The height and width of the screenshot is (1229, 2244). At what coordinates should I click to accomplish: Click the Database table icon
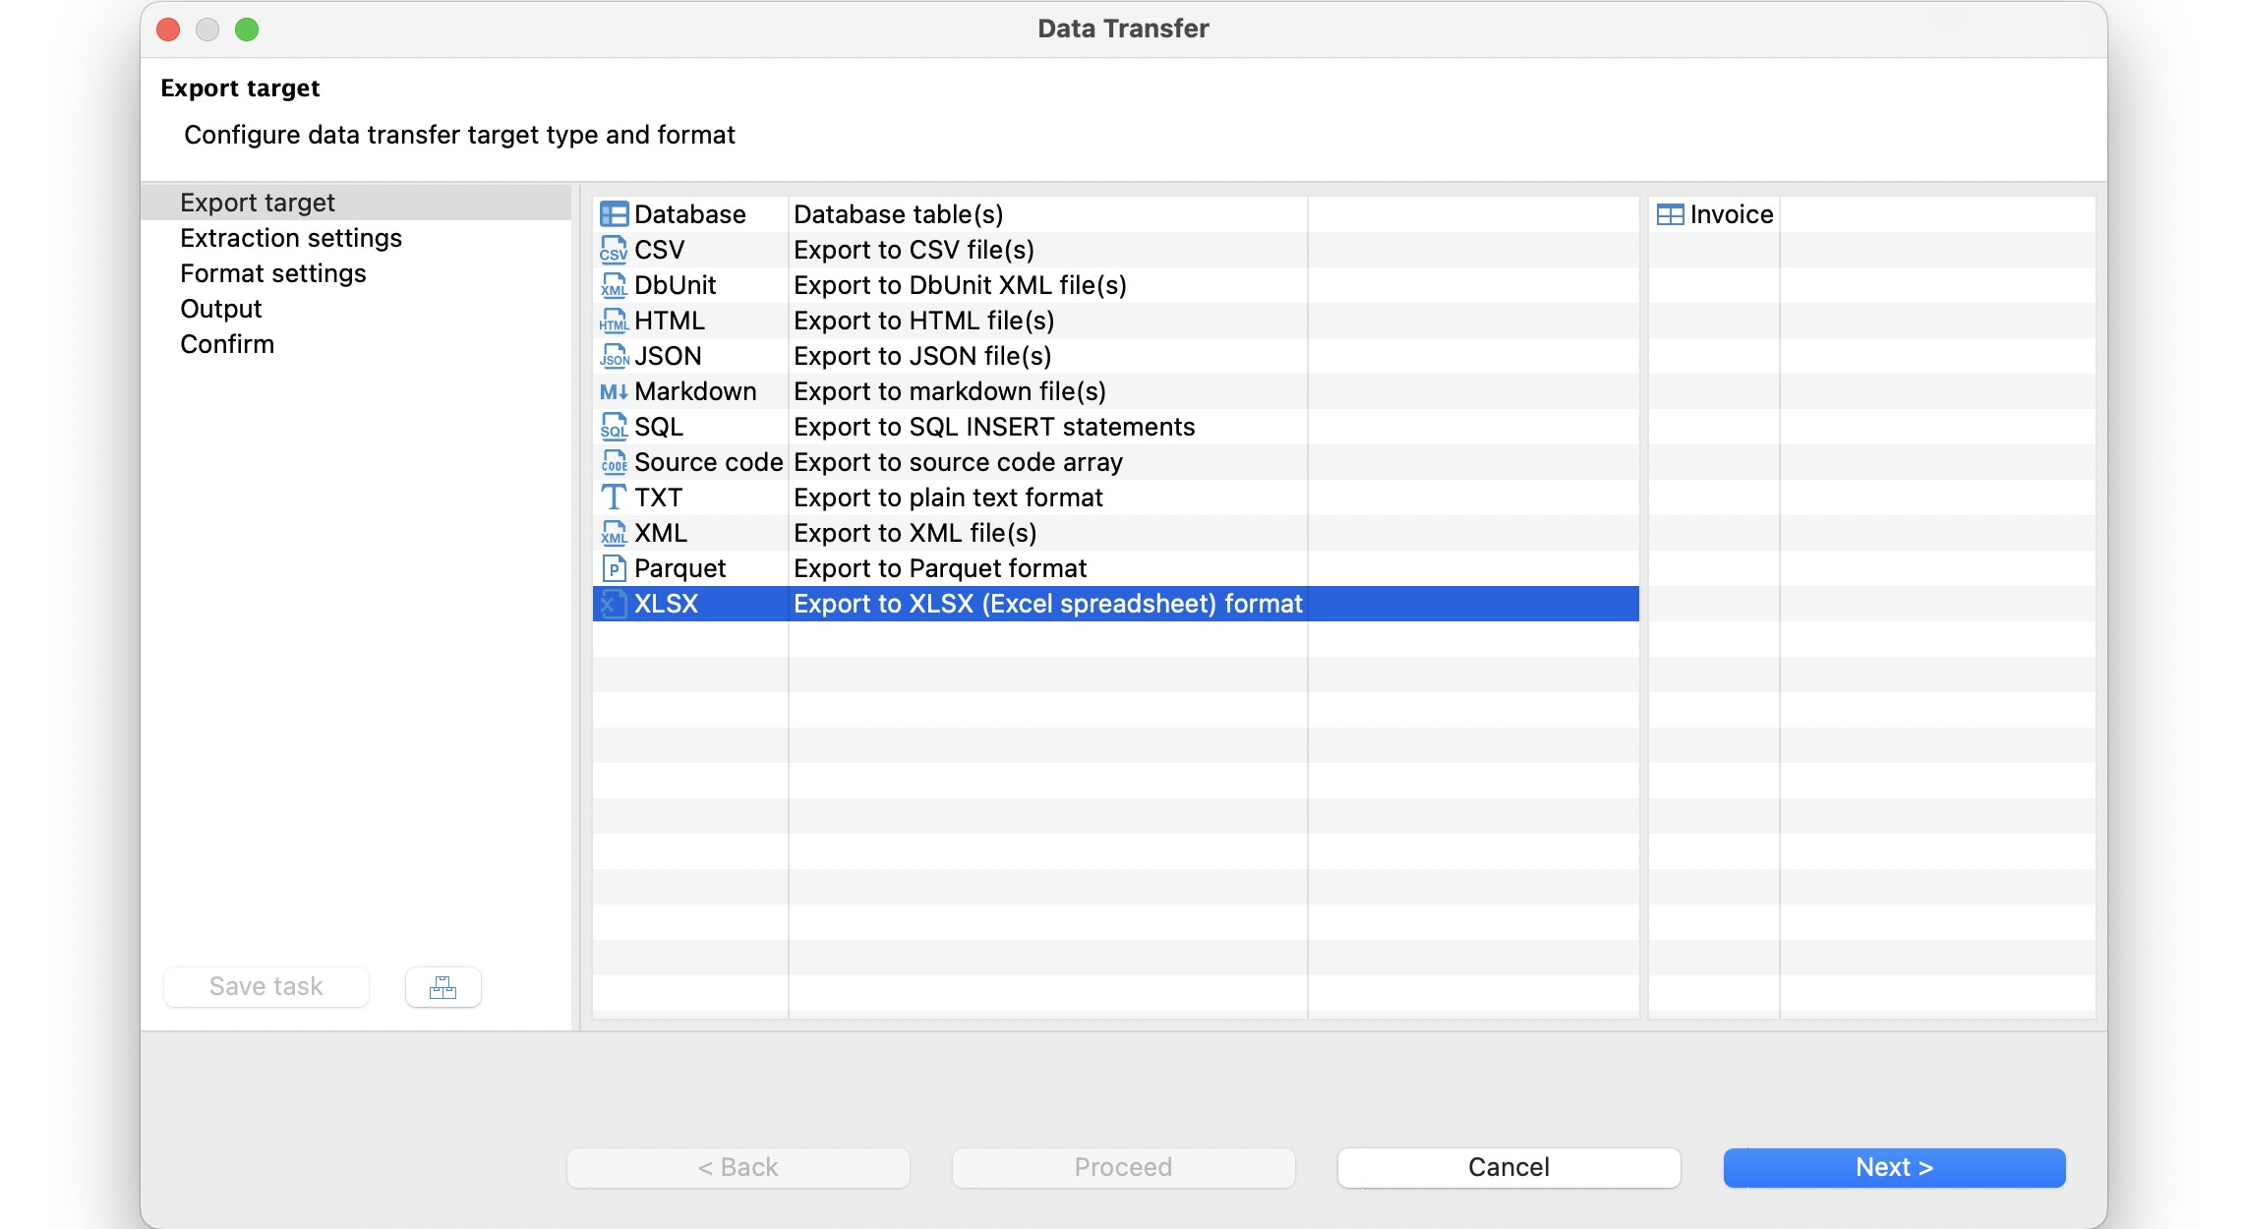pos(614,214)
